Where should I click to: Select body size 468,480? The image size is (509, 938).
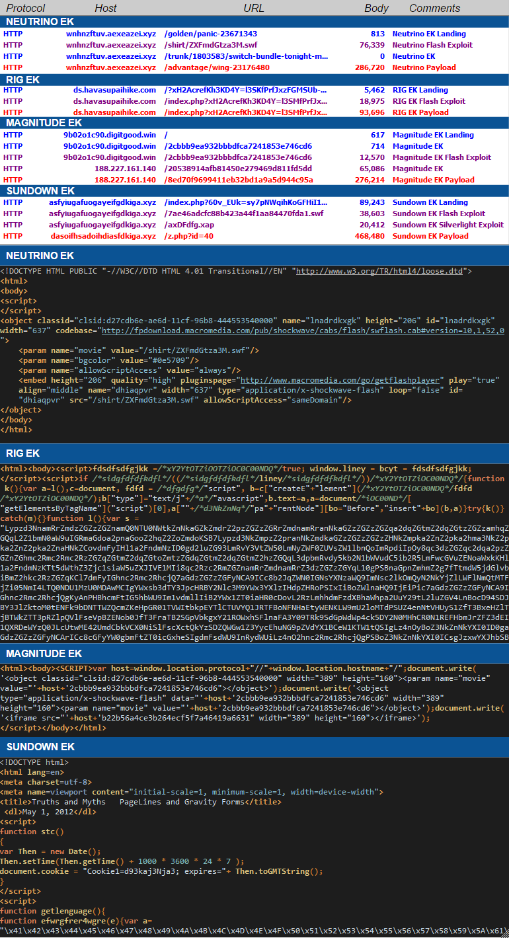370,236
